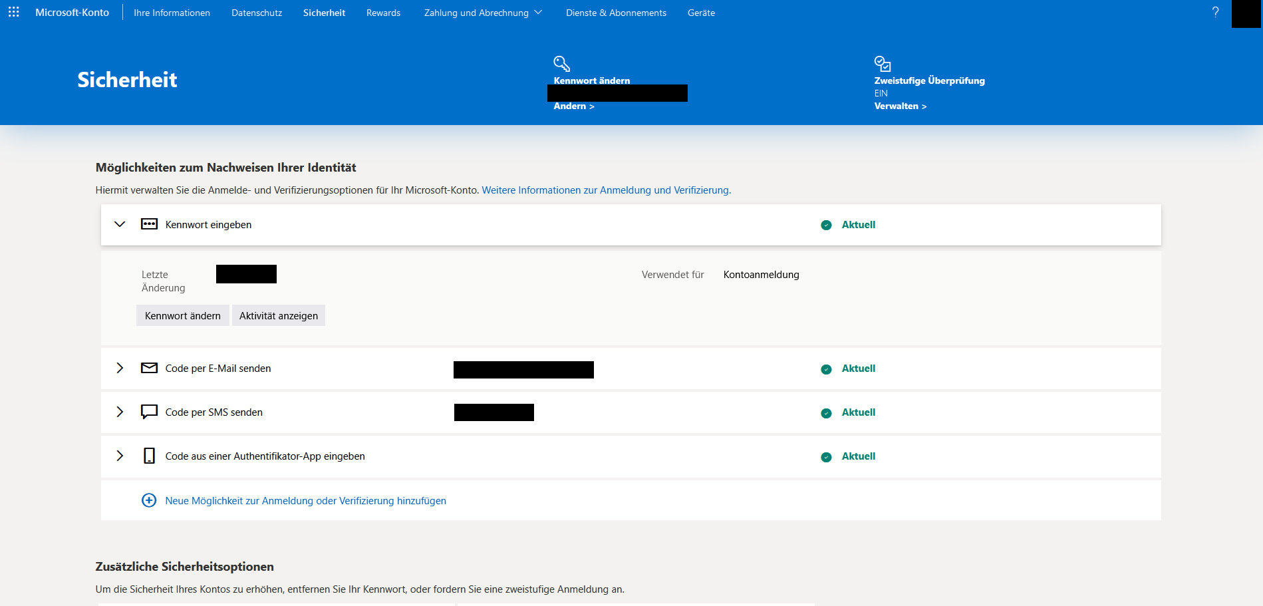Screen dimensions: 1263x606
Task: Click the Code per E-Mail senden label
Action: [x=218, y=369]
